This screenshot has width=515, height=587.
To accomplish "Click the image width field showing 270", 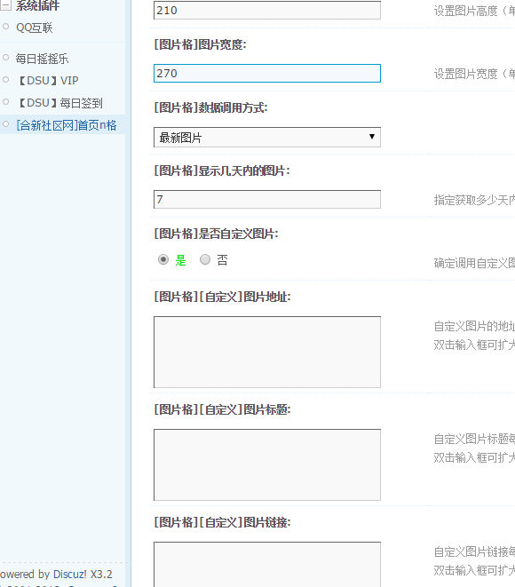I will 267,74.
